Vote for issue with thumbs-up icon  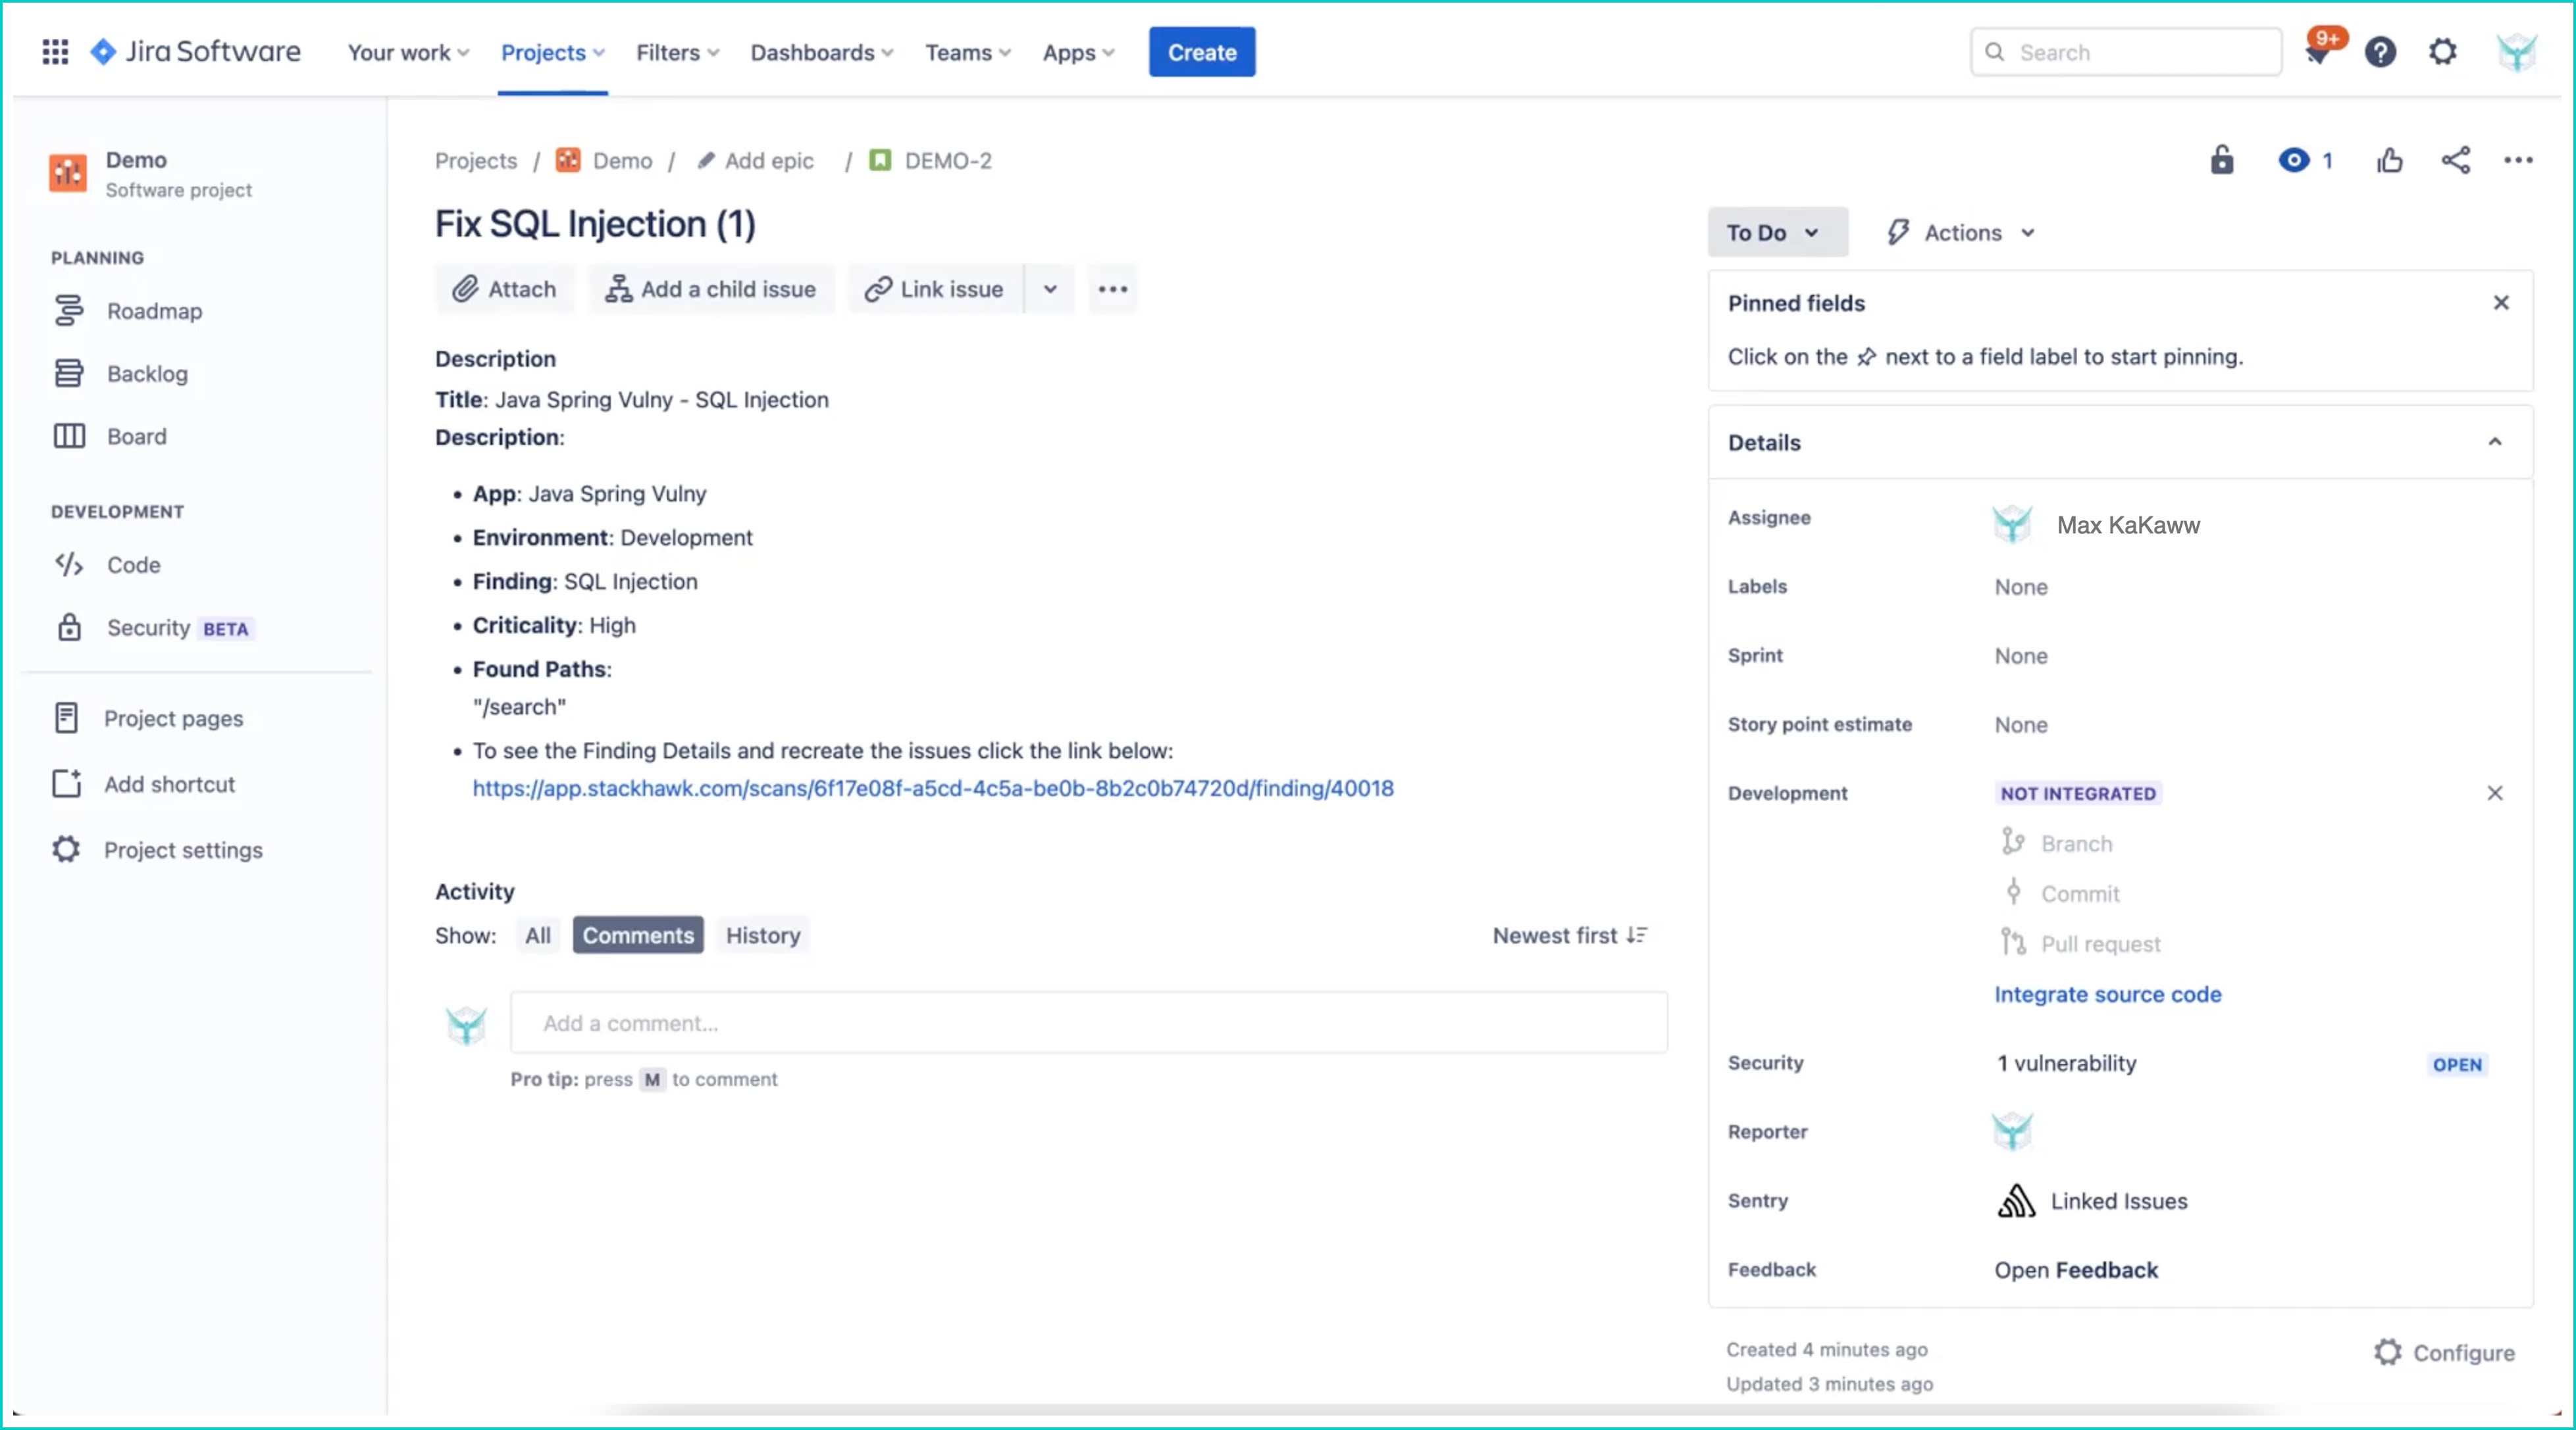2389,160
